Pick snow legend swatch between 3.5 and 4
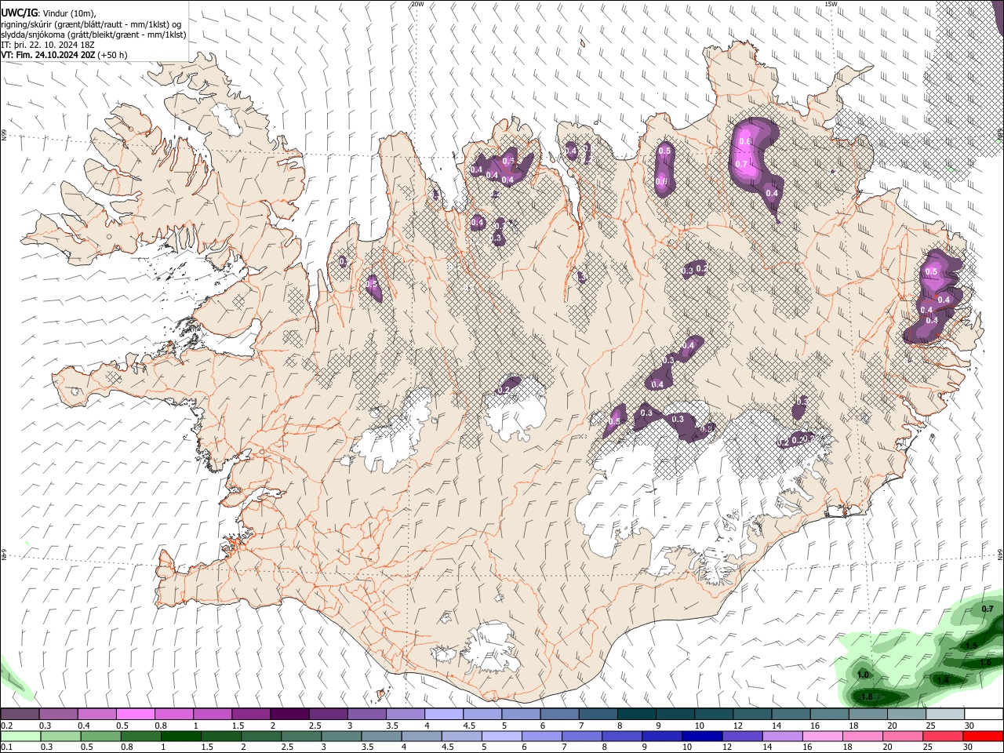 [x=405, y=715]
